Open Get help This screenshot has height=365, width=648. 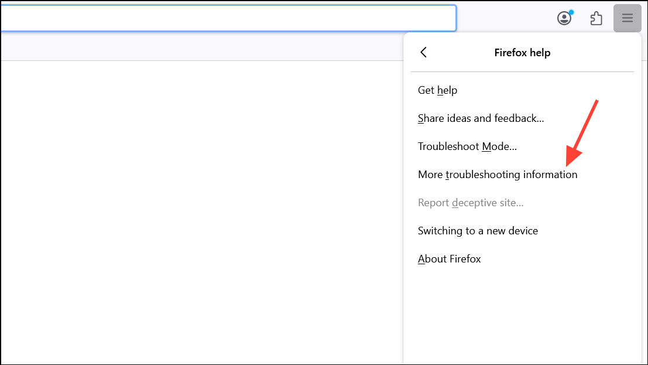click(437, 90)
